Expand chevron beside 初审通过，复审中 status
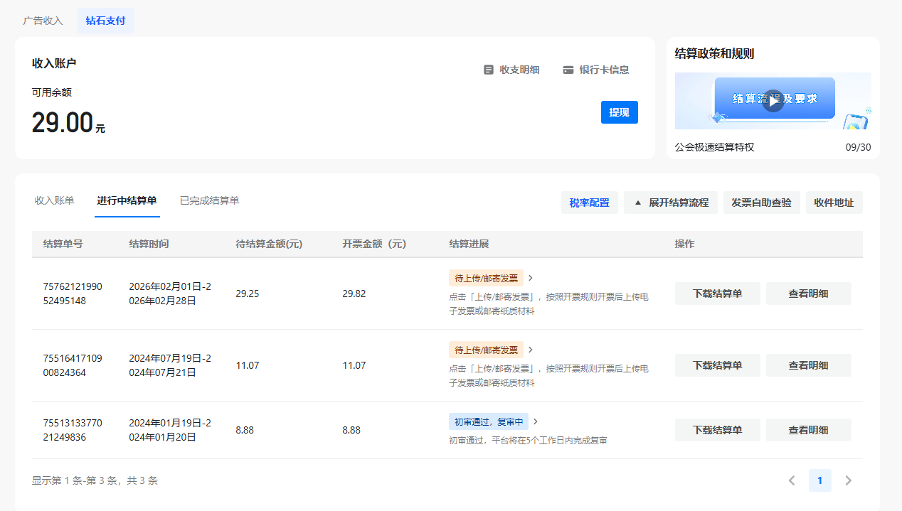902x511 pixels. tap(536, 421)
